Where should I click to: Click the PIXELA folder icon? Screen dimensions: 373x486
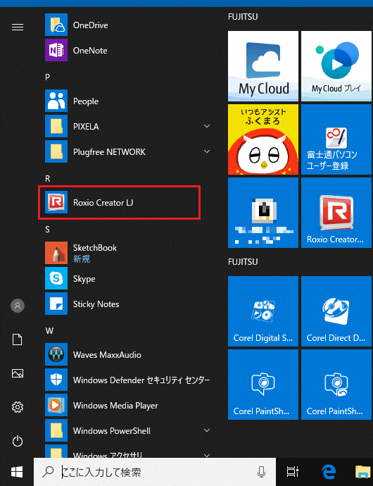click(x=56, y=126)
